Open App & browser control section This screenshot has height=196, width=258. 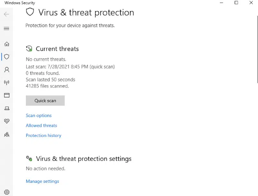tap(7, 95)
